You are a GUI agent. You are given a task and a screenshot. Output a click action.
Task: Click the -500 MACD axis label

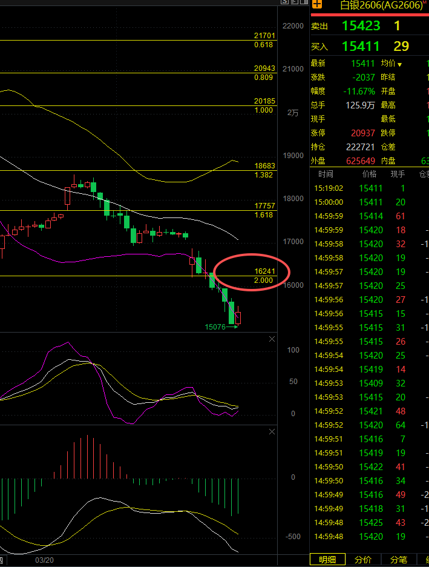click(x=293, y=537)
